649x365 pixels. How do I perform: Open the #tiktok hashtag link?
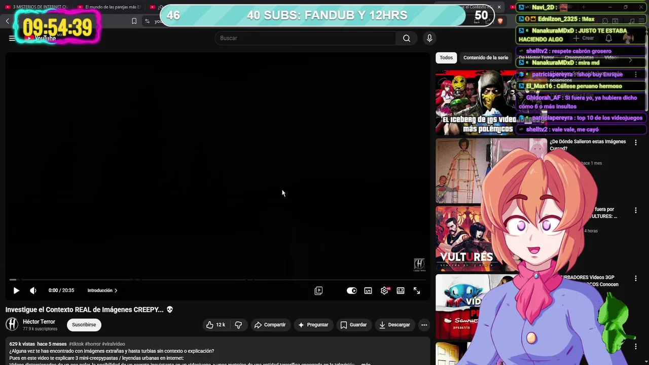pos(76,344)
